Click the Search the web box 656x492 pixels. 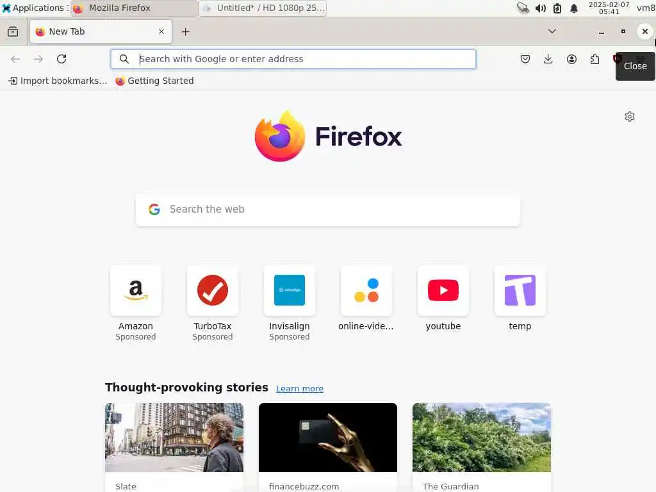tap(327, 209)
